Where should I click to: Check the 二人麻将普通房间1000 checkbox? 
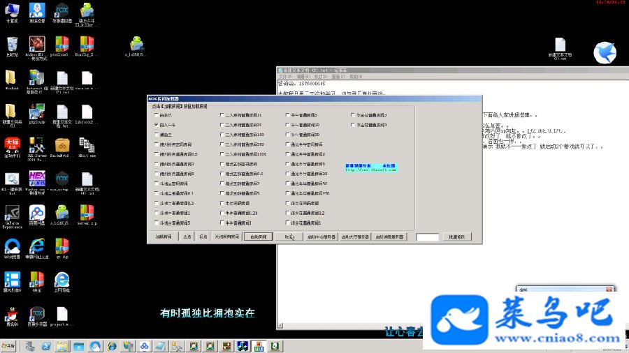222,154
